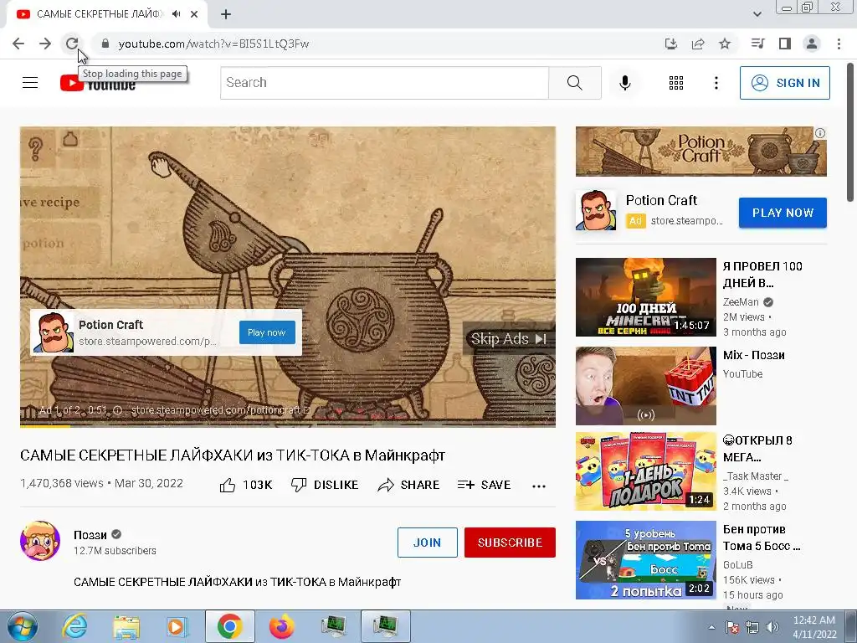This screenshot has width=857, height=643.
Task: Stop loading the page with reload button
Action: pyautogui.click(x=72, y=44)
